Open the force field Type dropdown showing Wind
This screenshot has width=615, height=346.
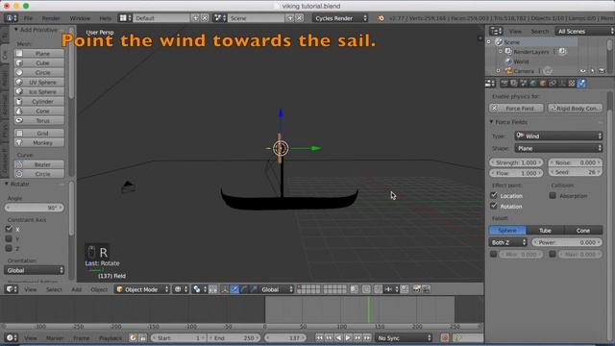(x=558, y=136)
